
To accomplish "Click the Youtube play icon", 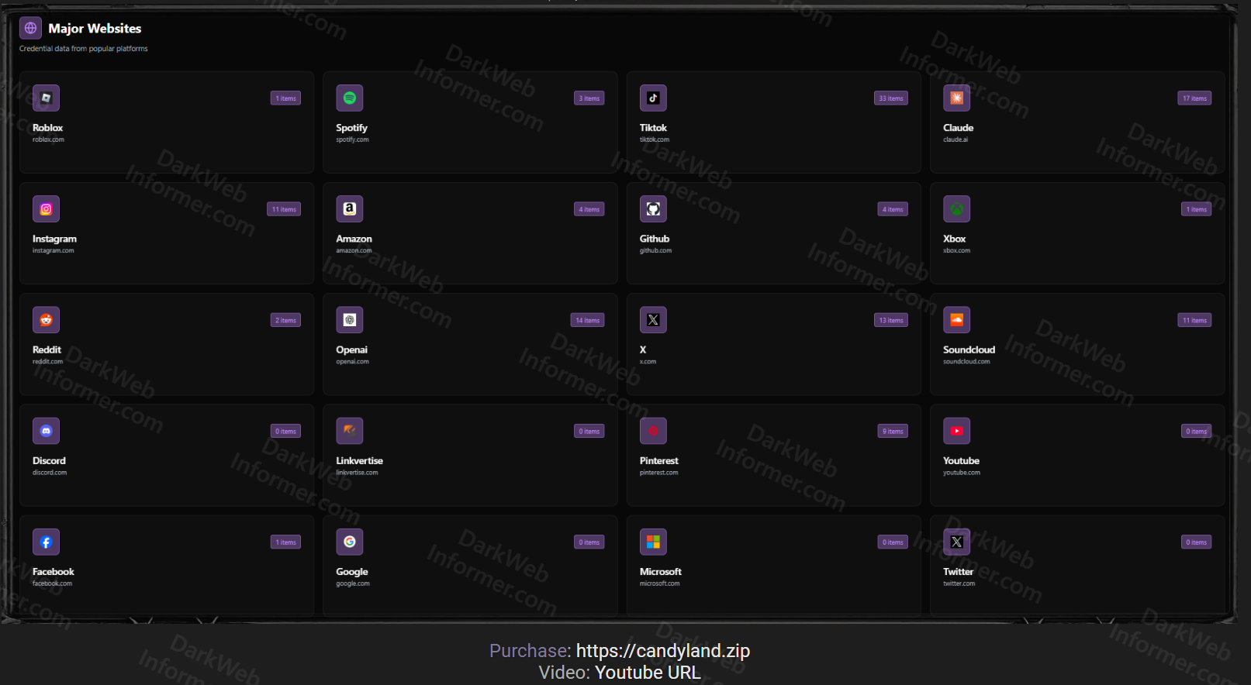I will (956, 431).
